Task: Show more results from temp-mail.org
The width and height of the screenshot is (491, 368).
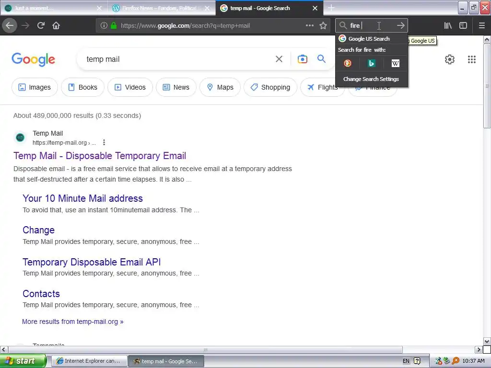Action: coord(73,322)
